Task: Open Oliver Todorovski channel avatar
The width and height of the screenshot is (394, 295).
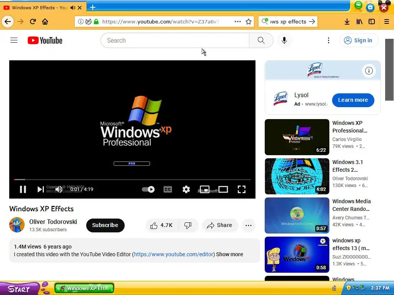Action: click(17, 225)
